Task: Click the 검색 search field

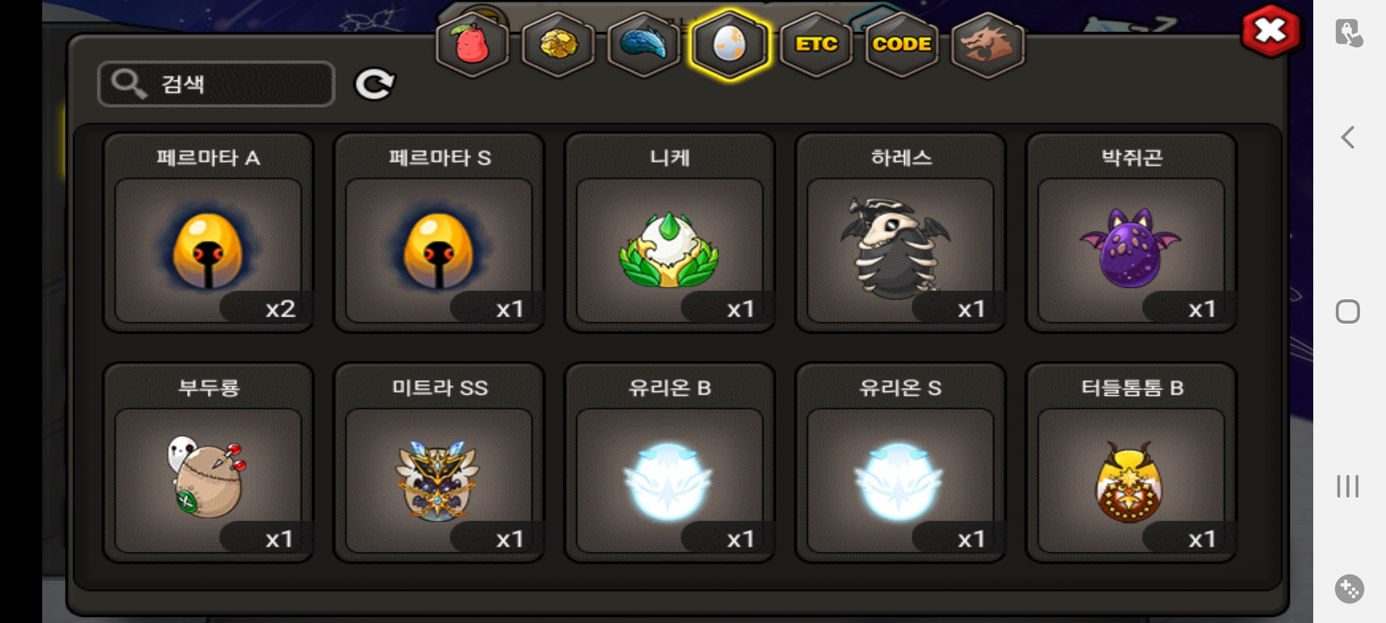Action: pos(216,84)
